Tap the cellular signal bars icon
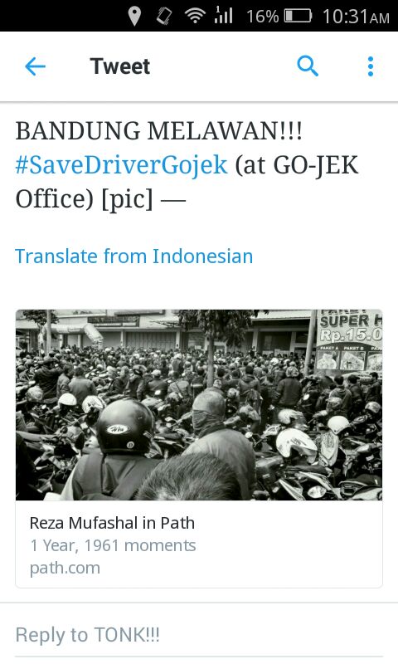398x664 pixels. click(224, 15)
